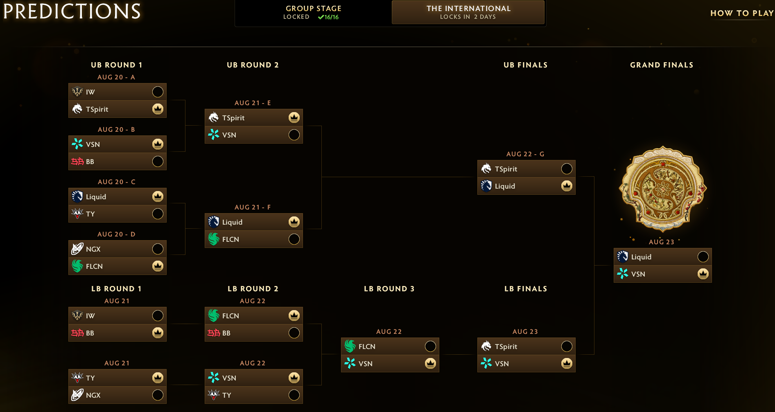Choose FLCN to win match F
This screenshot has height=412, width=775.
pos(294,239)
